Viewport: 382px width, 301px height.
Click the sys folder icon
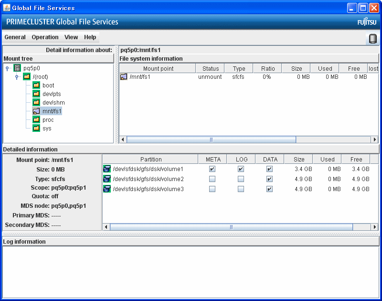(x=36, y=128)
